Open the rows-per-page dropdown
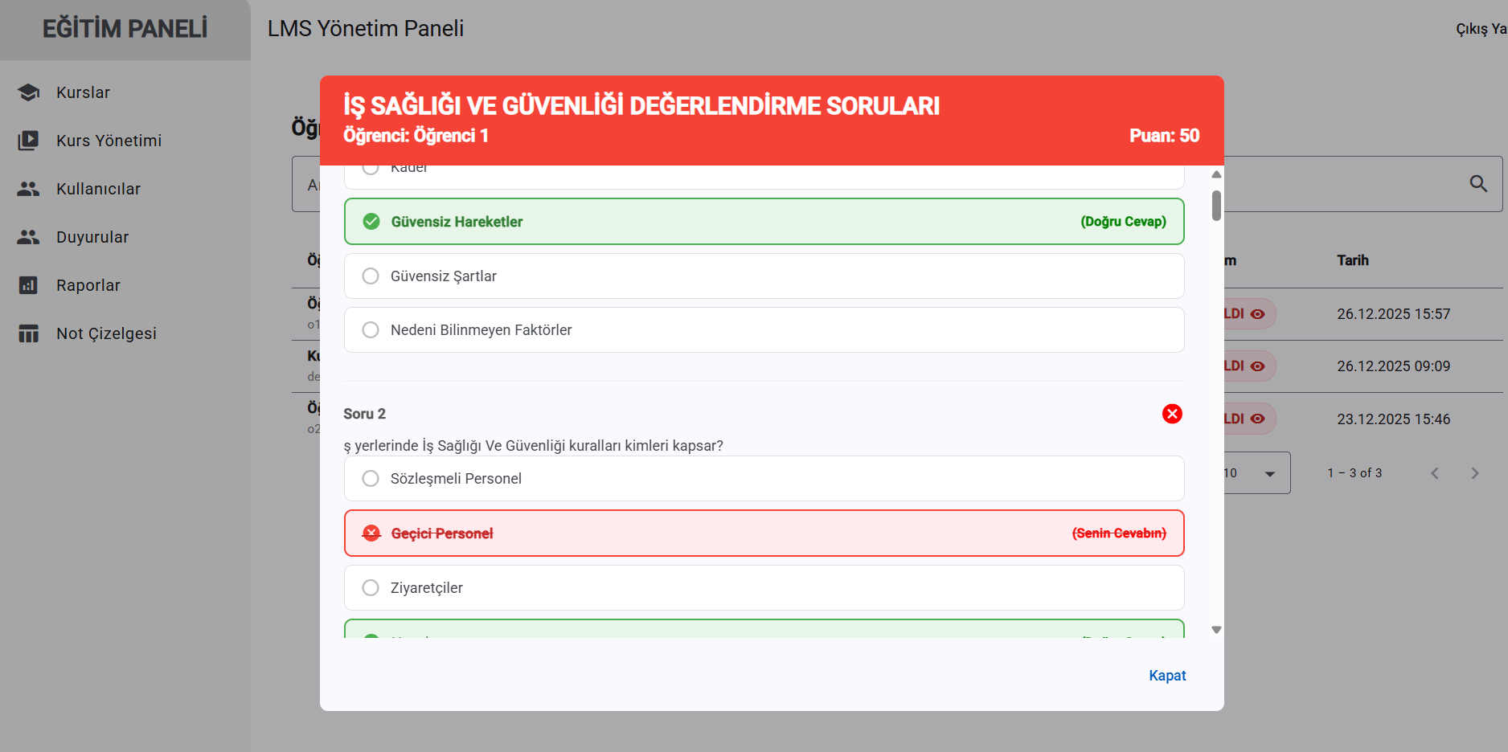The height and width of the screenshot is (752, 1508). tap(1269, 473)
